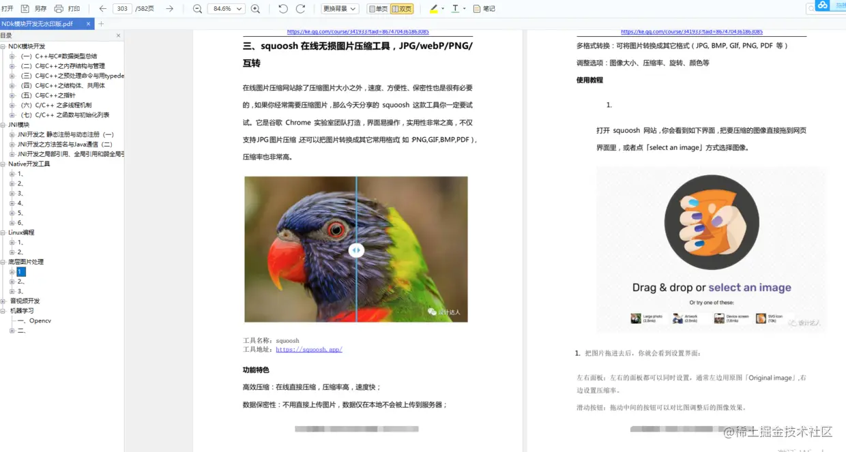The image size is (846, 452).
Task: Collapse the Native开发工具 tree node
Action: (x=3, y=164)
